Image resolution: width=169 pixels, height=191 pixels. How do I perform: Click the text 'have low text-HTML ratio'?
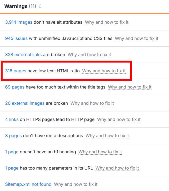click(x=53, y=71)
